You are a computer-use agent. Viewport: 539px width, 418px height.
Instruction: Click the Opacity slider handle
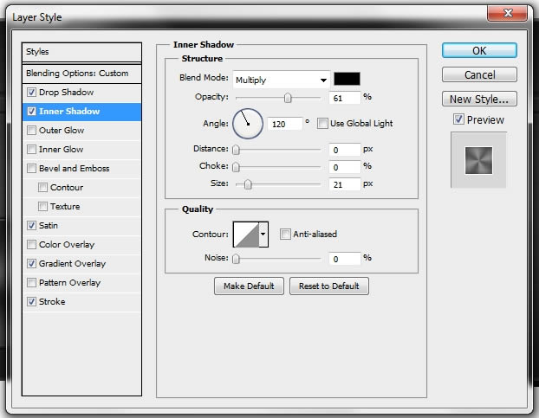coord(288,98)
